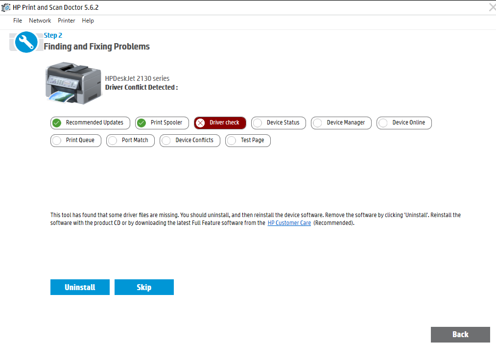This screenshot has width=496, height=344.
Task: Open the File menu
Action: point(18,21)
